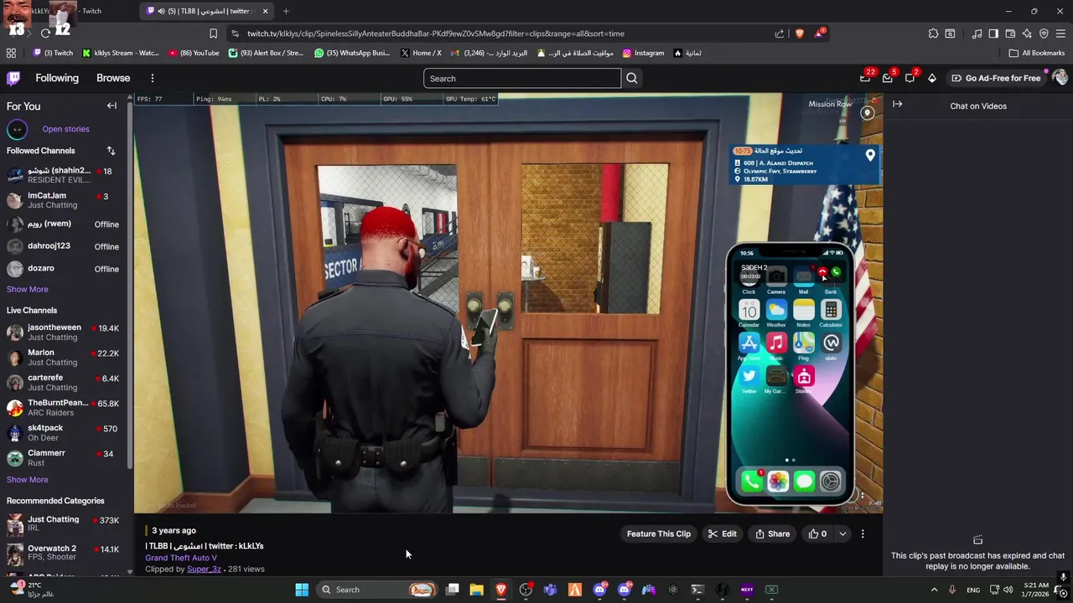Open Grand Theft Auto V category link
This screenshot has width=1073, height=603.
(181, 558)
